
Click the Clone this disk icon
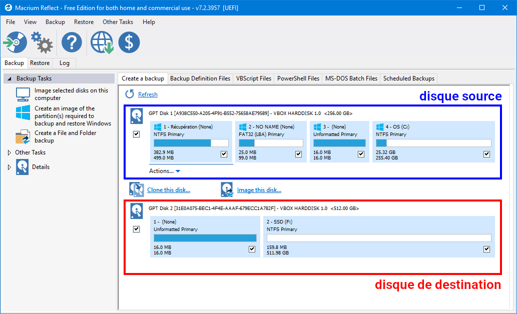pos(137,189)
